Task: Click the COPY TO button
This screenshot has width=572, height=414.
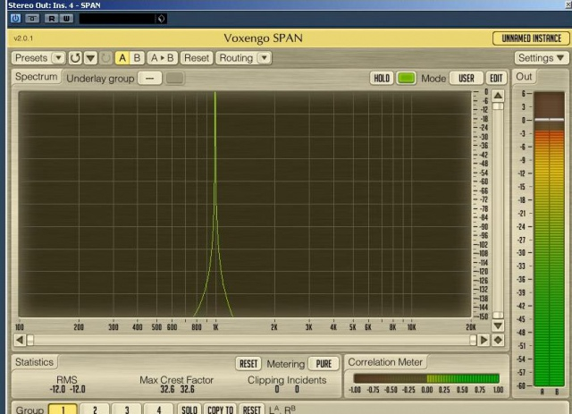Action: (x=221, y=410)
